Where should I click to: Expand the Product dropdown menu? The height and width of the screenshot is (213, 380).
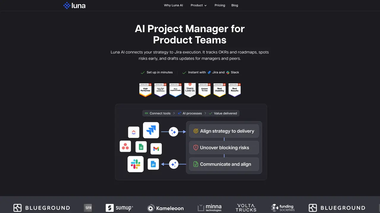click(x=199, y=5)
